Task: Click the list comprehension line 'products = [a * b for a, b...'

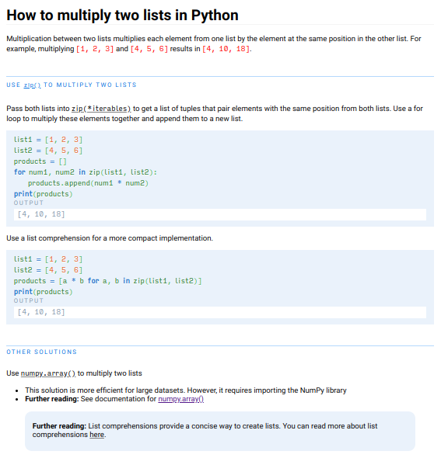Action: click(107, 281)
